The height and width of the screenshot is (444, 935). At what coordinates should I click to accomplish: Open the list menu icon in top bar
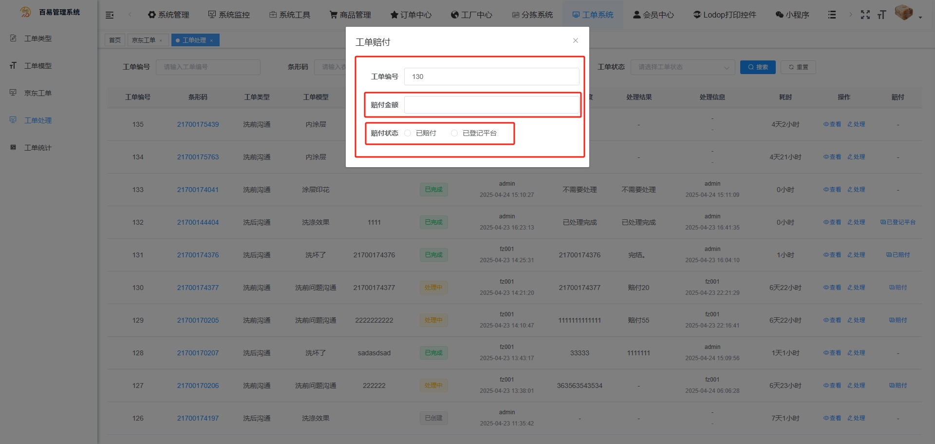pyautogui.click(x=832, y=15)
